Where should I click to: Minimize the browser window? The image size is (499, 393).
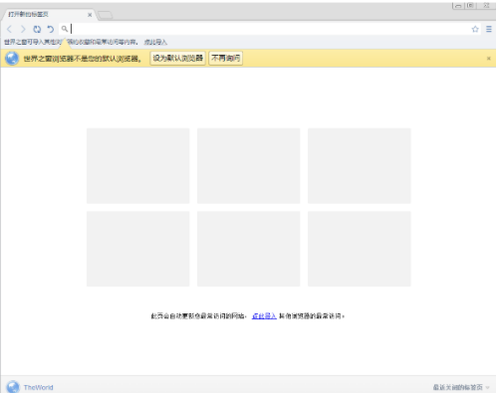[458, 6]
